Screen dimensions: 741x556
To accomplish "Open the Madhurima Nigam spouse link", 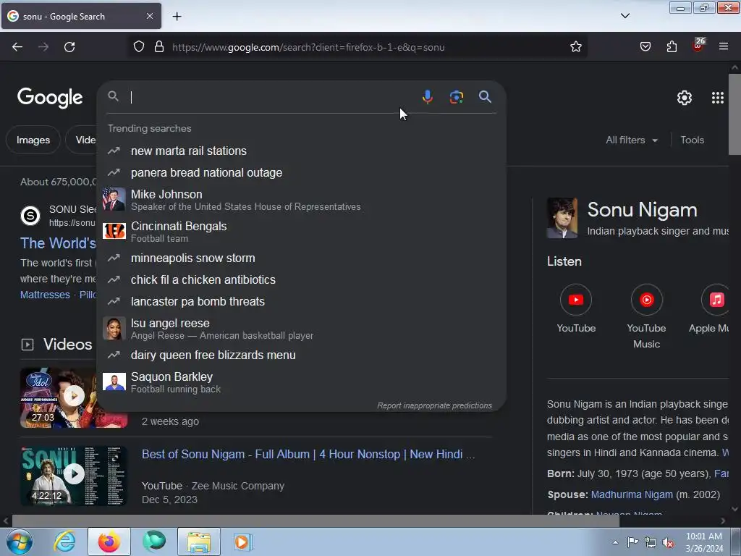I will tap(632, 494).
